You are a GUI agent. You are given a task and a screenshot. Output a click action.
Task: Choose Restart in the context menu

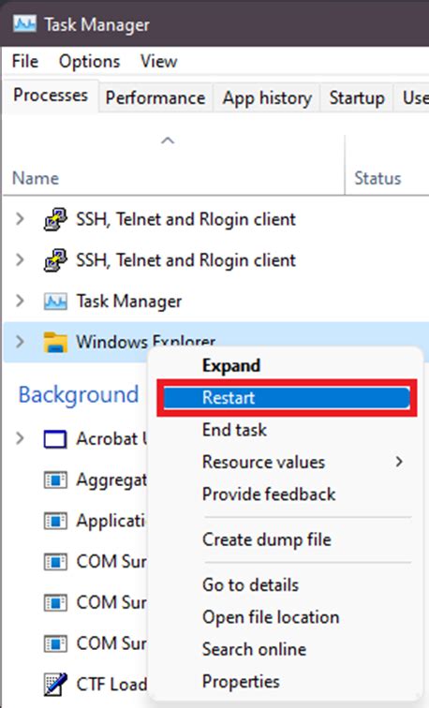(x=287, y=398)
